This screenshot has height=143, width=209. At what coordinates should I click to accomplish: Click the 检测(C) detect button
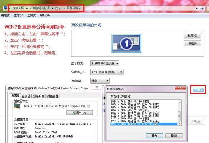coord(193,36)
